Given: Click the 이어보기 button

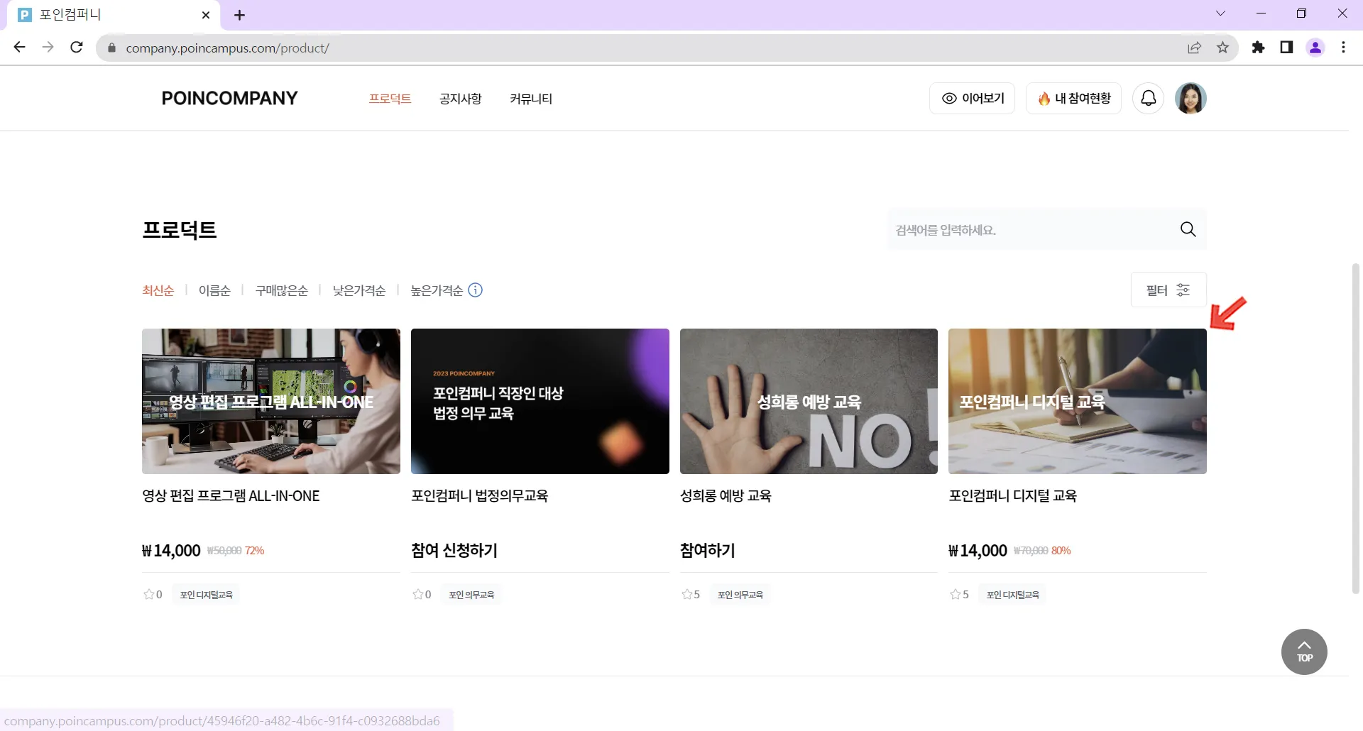Looking at the screenshot, I should tap(972, 98).
